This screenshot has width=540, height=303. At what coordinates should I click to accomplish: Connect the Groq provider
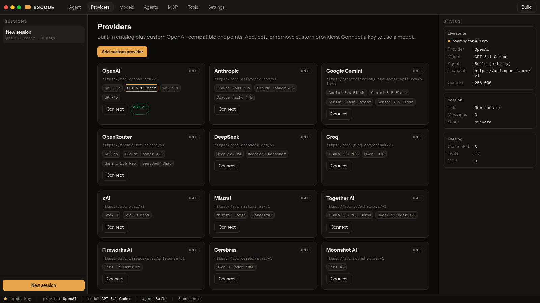(x=339, y=166)
